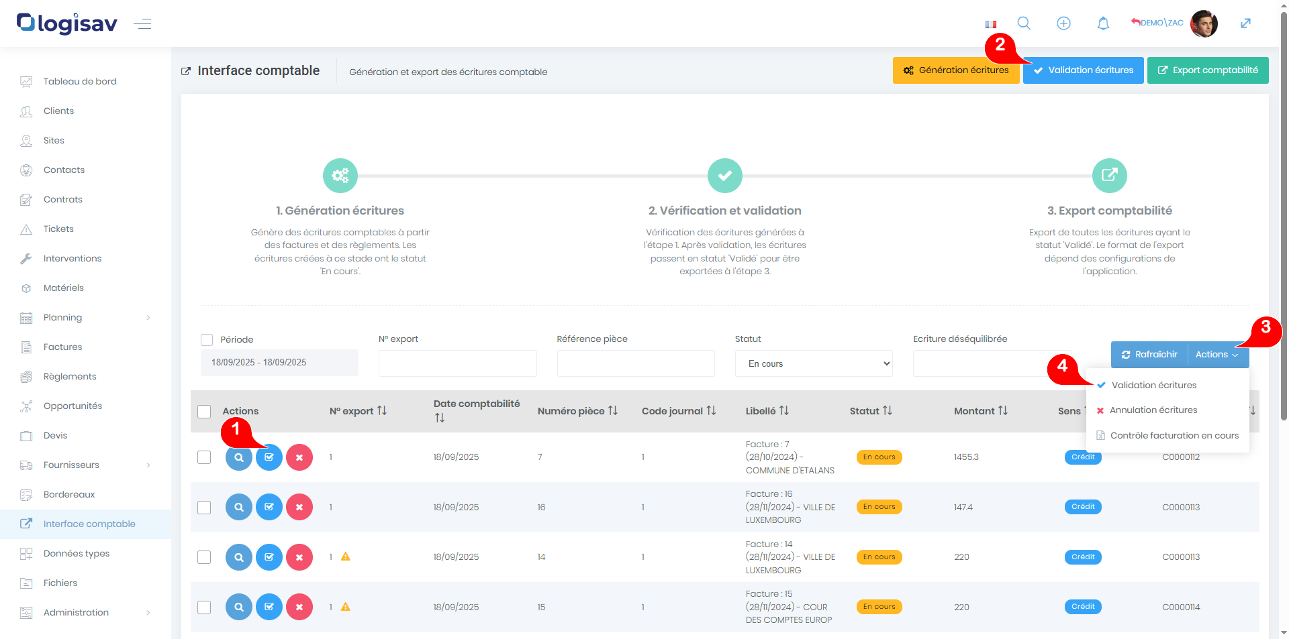The height and width of the screenshot is (639, 1289).
Task: Click the N° export input field
Action: 457,363
